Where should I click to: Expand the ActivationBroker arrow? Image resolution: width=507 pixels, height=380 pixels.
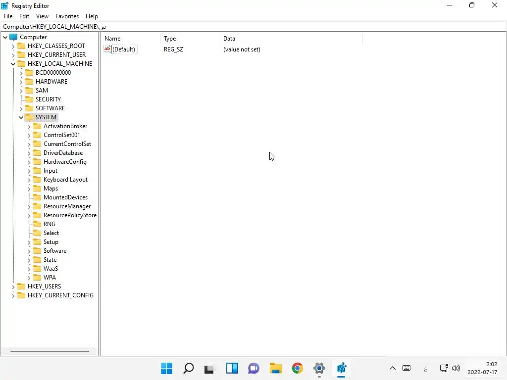(29, 126)
